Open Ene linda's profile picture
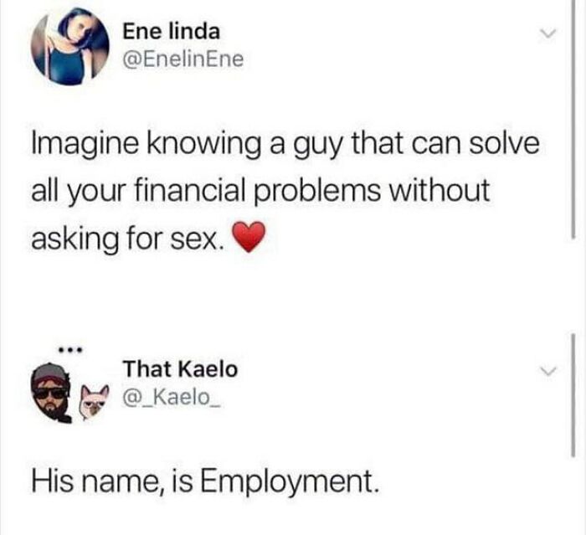The height and width of the screenshot is (535, 586). click(x=69, y=46)
